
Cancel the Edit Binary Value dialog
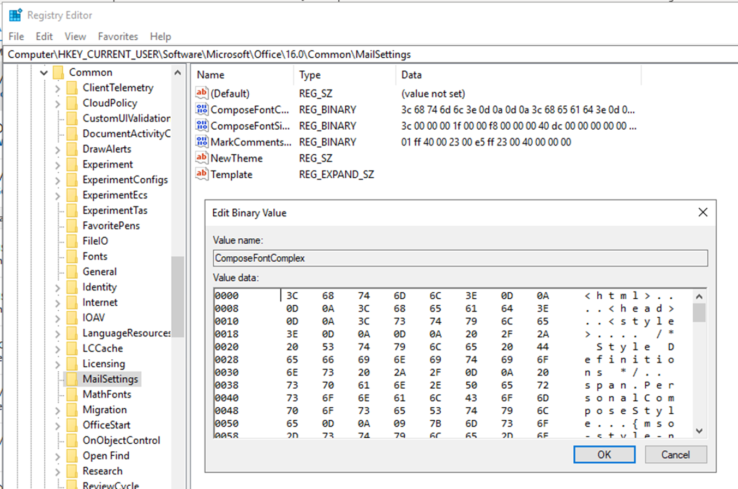[x=676, y=455]
